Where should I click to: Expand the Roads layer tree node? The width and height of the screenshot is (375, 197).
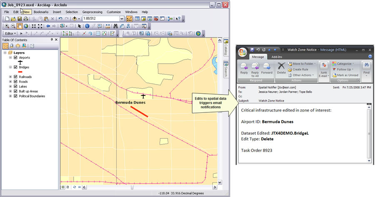tap(10, 82)
